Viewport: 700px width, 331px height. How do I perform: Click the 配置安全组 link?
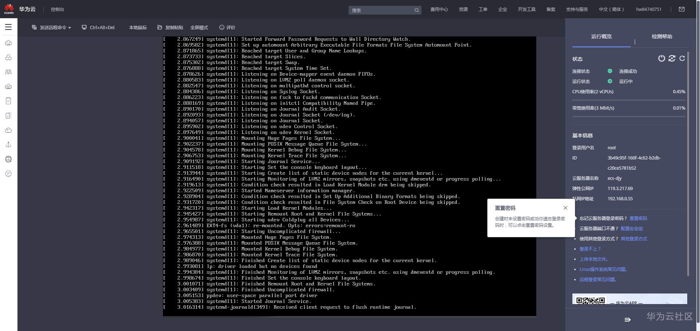tap(632, 229)
